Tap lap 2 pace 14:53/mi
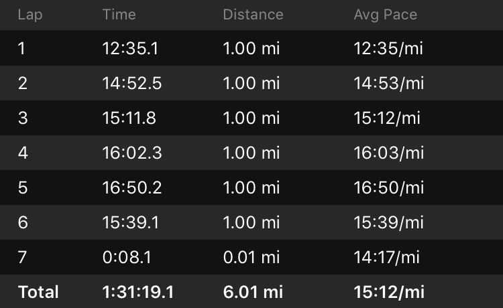The image size is (503, 308). tap(388, 84)
